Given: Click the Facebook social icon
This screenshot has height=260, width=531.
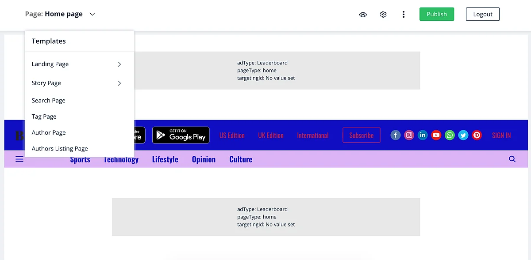Looking at the screenshot, I should point(396,135).
